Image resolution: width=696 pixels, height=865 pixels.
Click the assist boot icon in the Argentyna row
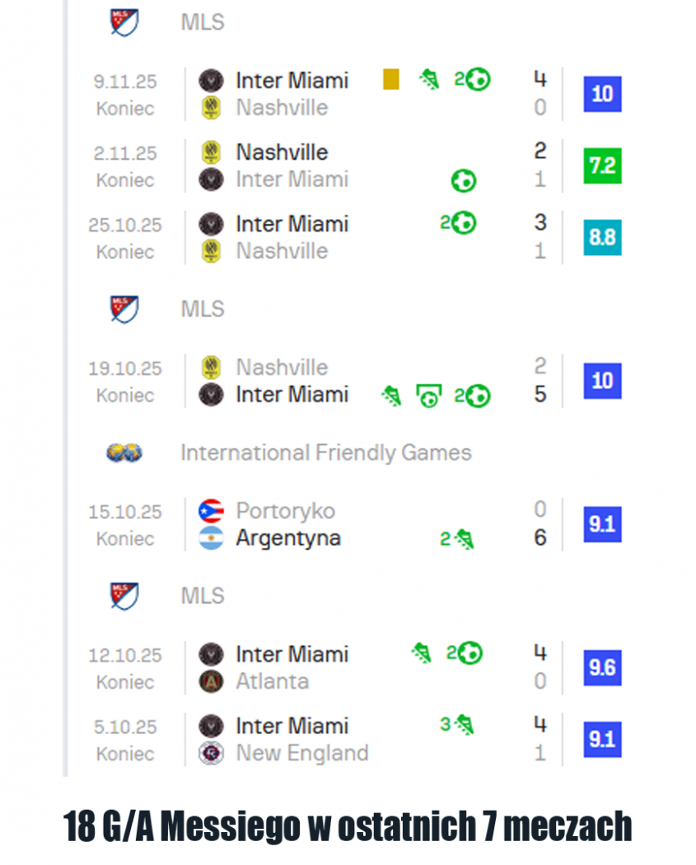point(465,540)
